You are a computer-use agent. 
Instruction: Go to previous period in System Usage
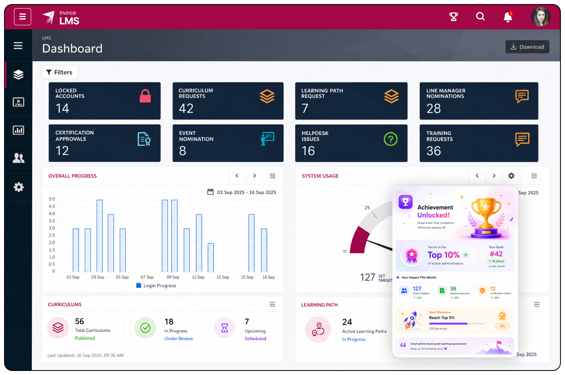click(x=477, y=176)
